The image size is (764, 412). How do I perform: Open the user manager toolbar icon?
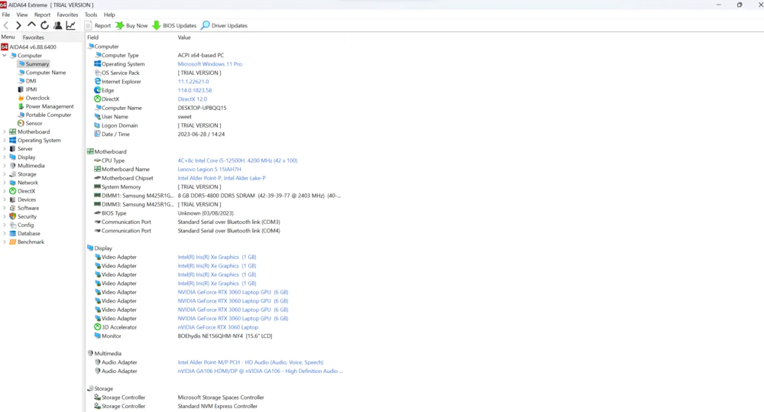(x=57, y=25)
